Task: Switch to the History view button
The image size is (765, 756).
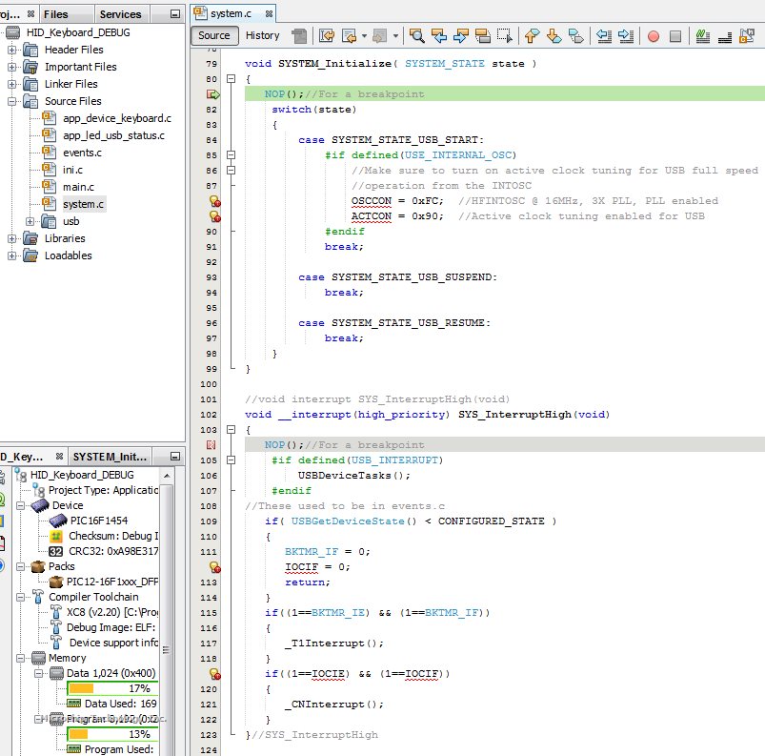Action: click(x=263, y=36)
